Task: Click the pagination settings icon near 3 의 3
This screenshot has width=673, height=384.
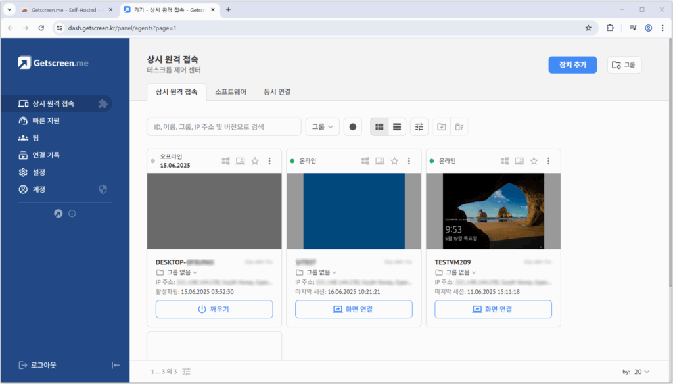Action: pyautogui.click(x=186, y=372)
